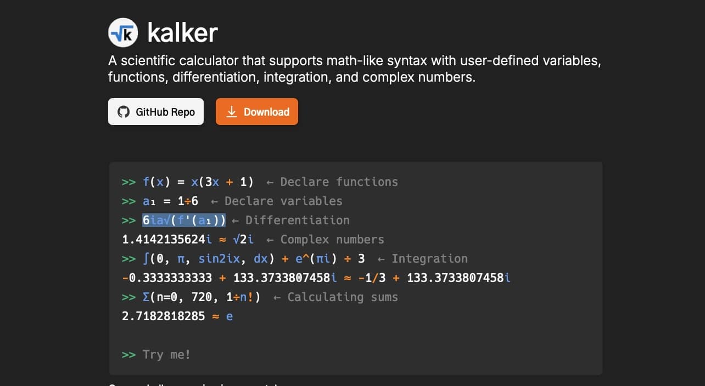
Task: Click the "← Declare functions" comment
Action: click(x=332, y=182)
